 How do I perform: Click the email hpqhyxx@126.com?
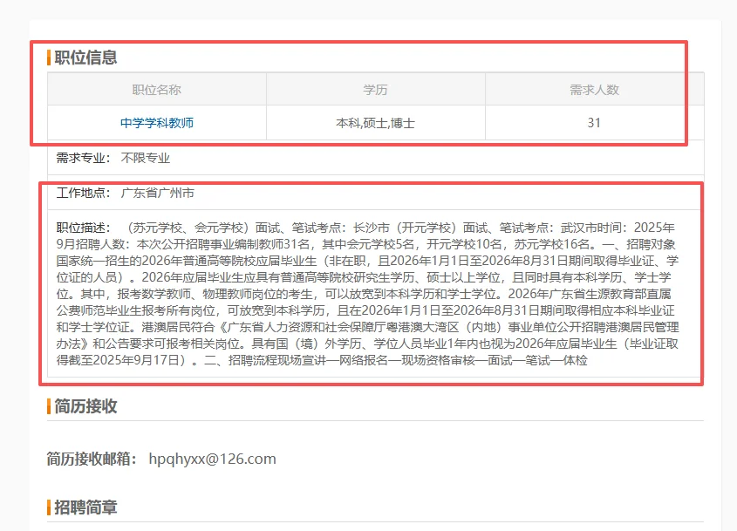pos(213,460)
